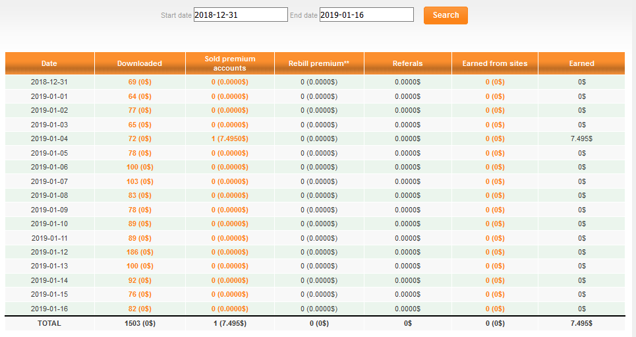Open the 77 (0$) downloads link
This screenshot has width=636, height=337.
140,110
